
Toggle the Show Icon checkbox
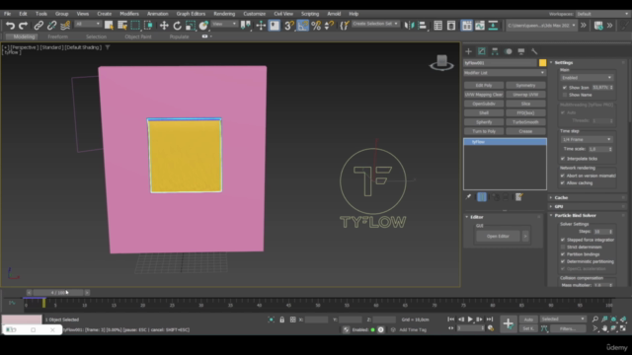pos(565,88)
